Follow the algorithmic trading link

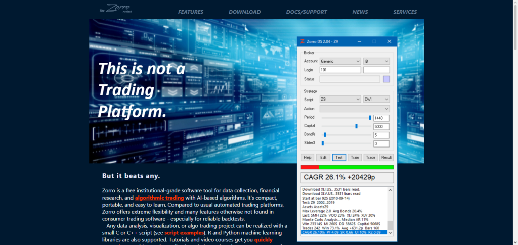pos(159,198)
